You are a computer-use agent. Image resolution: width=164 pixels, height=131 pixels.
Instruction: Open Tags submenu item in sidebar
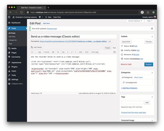pyautogui.click(x=10, y=44)
